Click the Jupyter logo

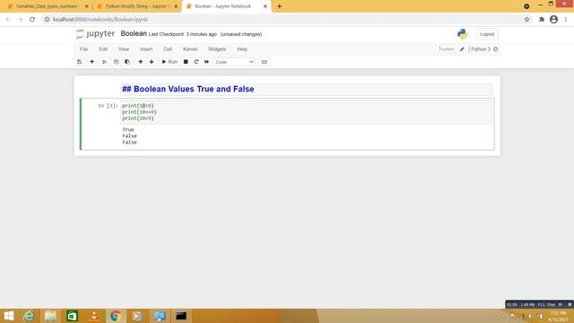click(95, 34)
